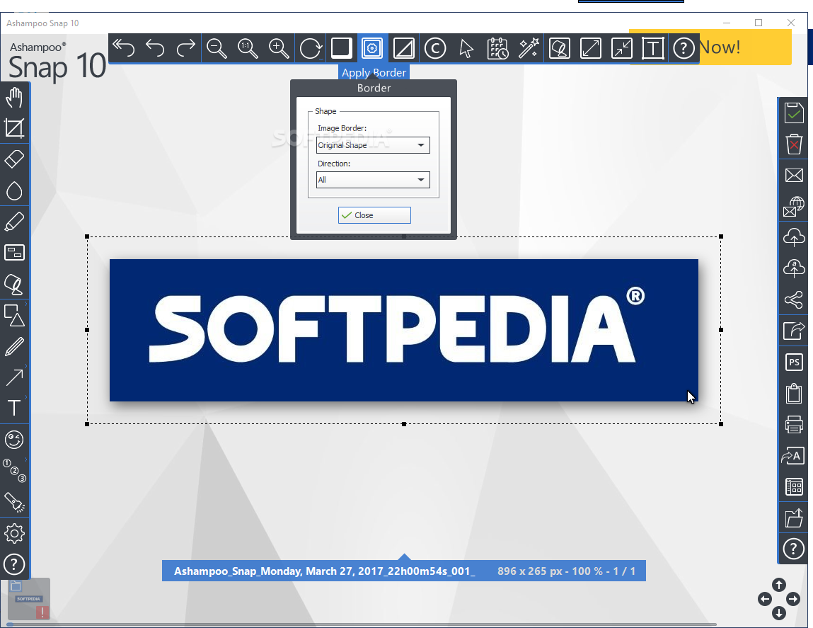The image size is (813, 628).
Task: Save the capture with checkmark disk icon
Action: click(794, 113)
